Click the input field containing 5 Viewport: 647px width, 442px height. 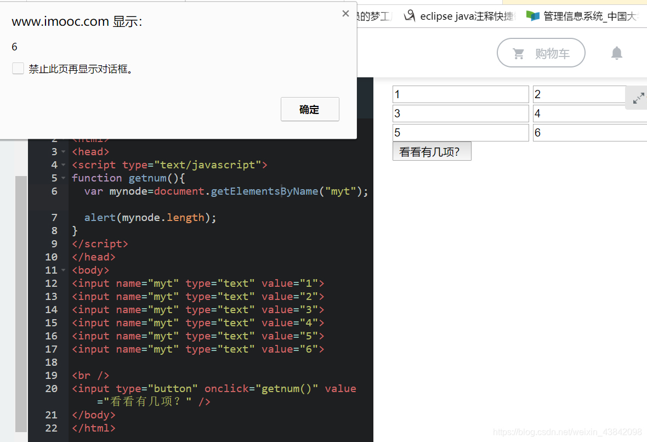coord(461,133)
